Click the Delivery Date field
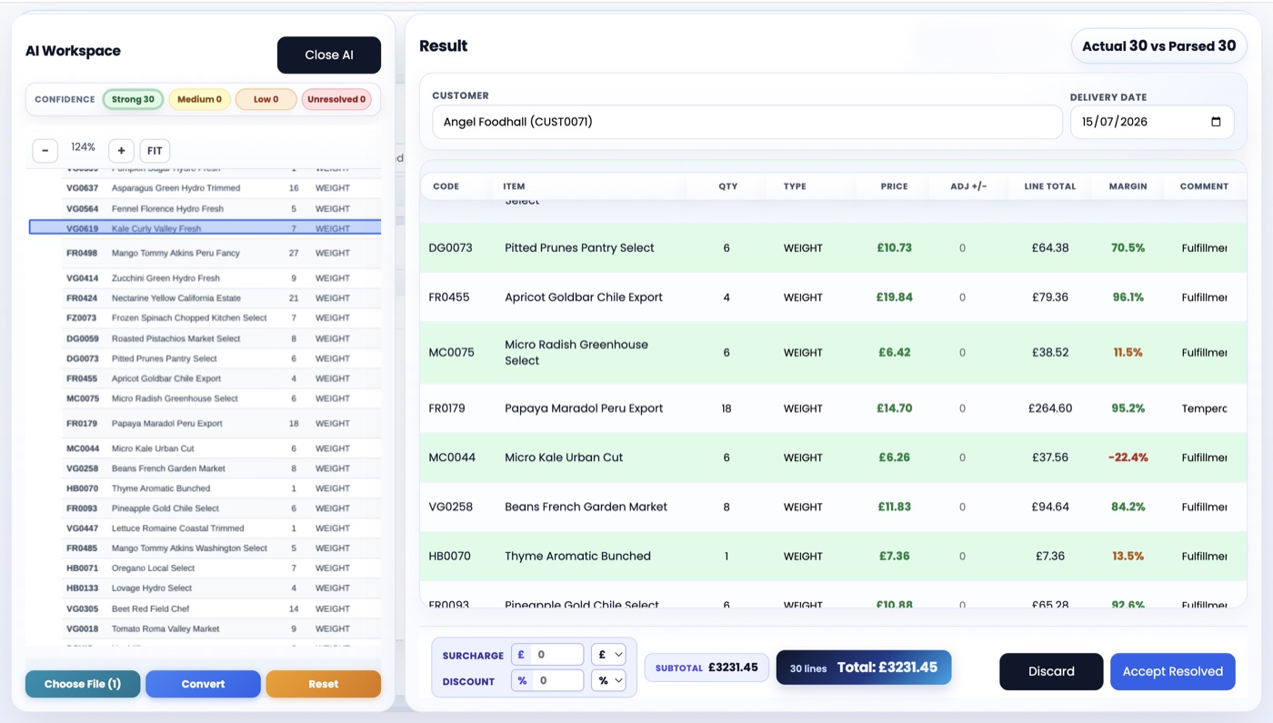 coord(1151,122)
